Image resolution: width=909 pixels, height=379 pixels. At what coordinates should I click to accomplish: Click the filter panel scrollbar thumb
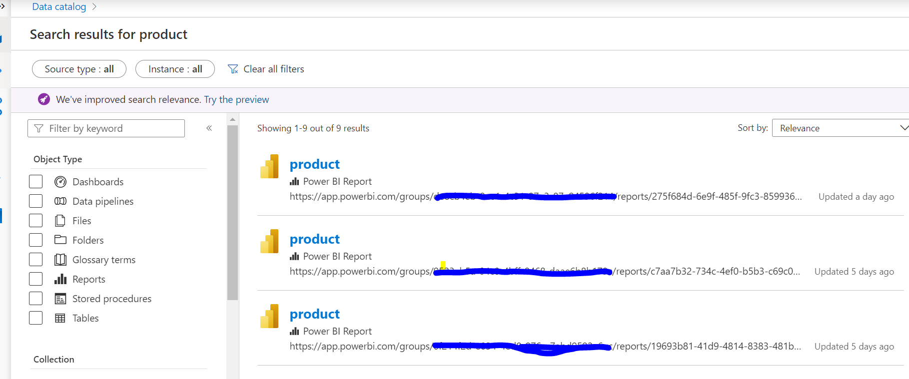tap(232, 212)
